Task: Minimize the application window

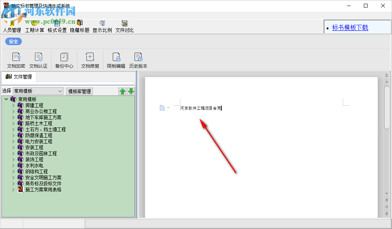Action: pyautogui.click(x=349, y=6)
